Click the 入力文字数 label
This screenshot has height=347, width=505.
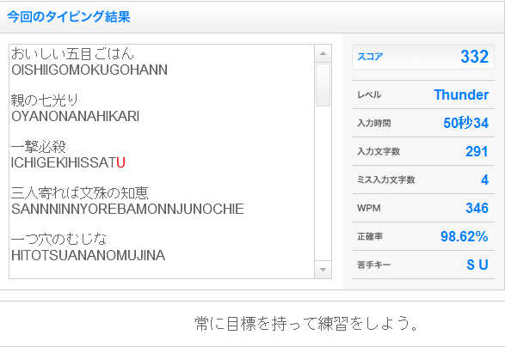[379, 151]
